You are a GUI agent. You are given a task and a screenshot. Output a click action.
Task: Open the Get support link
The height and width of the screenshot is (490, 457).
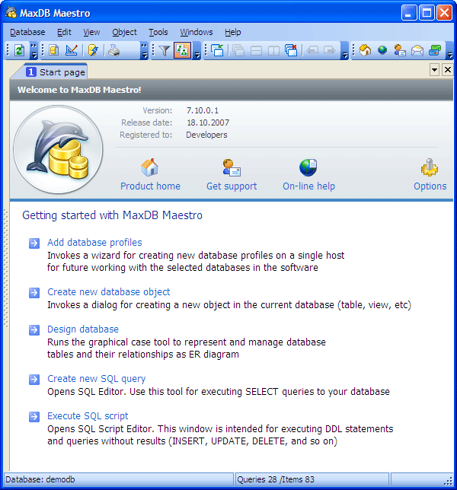tap(232, 186)
